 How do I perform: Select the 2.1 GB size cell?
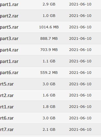(x=49, y=129)
